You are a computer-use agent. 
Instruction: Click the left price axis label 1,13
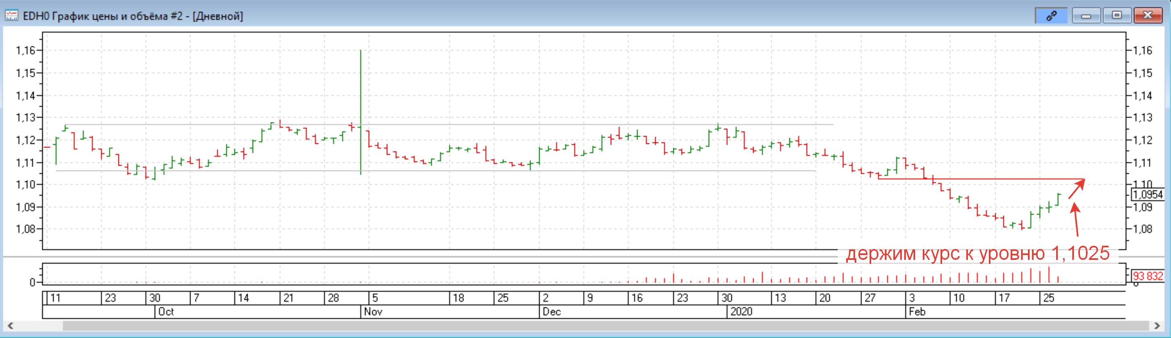(x=25, y=118)
